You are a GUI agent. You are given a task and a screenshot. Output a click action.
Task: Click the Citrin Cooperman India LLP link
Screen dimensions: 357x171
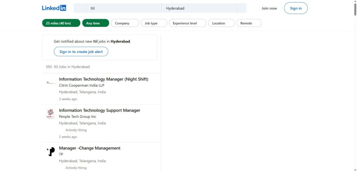click(x=82, y=85)
